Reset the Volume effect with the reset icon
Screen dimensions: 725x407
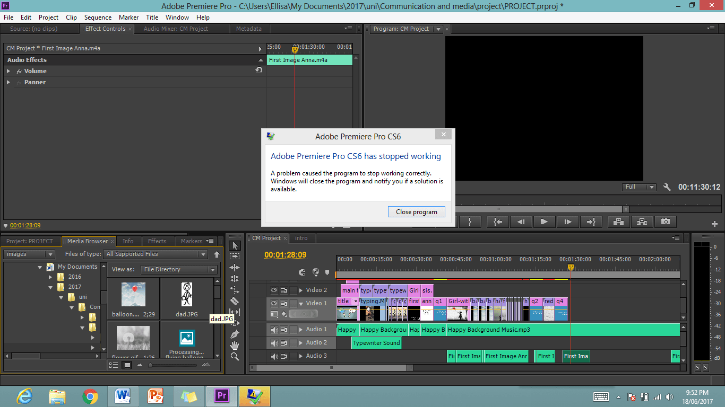(260, 70)
